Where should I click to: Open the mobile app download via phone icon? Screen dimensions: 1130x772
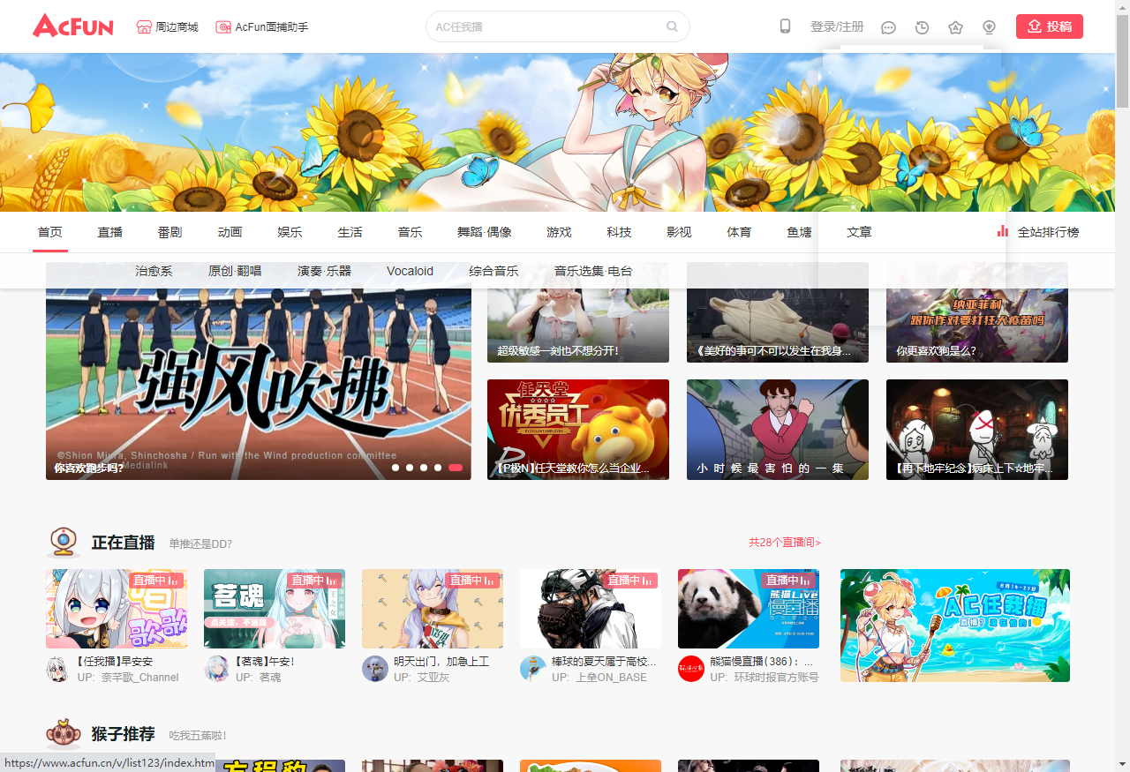(x=785, y=26)
